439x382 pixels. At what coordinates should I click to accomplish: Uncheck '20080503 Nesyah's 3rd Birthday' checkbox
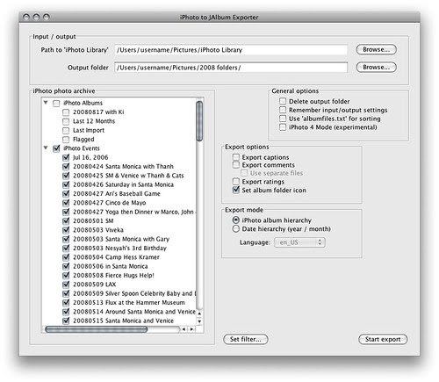pos(66,249)
